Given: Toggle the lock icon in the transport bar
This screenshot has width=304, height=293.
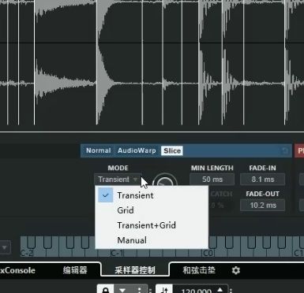Looking at the screenshot, I should (106, 290).
